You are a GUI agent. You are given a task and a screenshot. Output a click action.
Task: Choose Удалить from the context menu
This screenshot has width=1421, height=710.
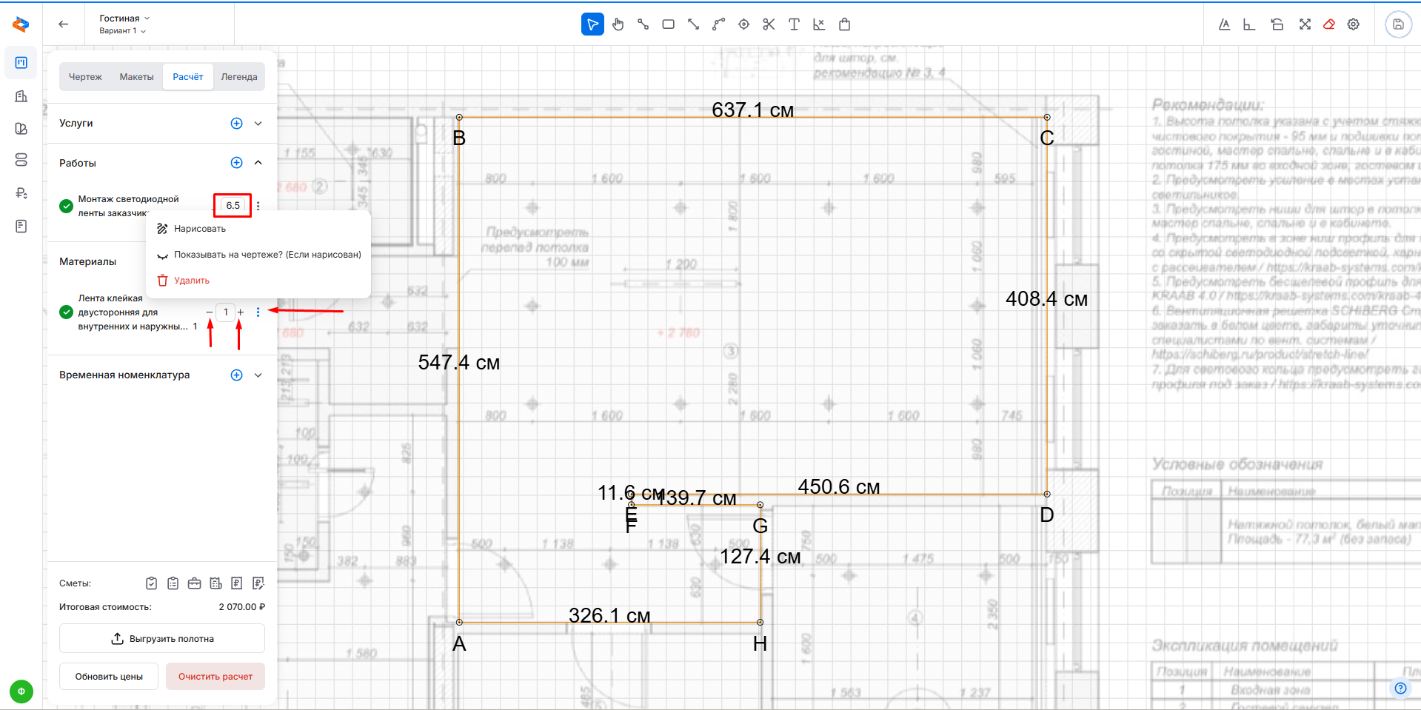(x=192, y=281)
